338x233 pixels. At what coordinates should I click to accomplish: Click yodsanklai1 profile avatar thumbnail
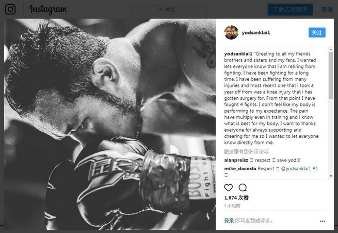click(x=231, y=32)
